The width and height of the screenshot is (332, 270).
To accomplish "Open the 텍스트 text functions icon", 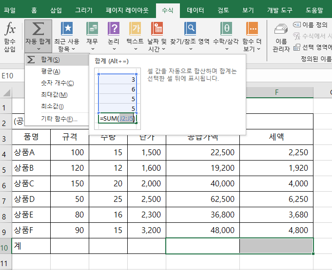I will (135, 29).
